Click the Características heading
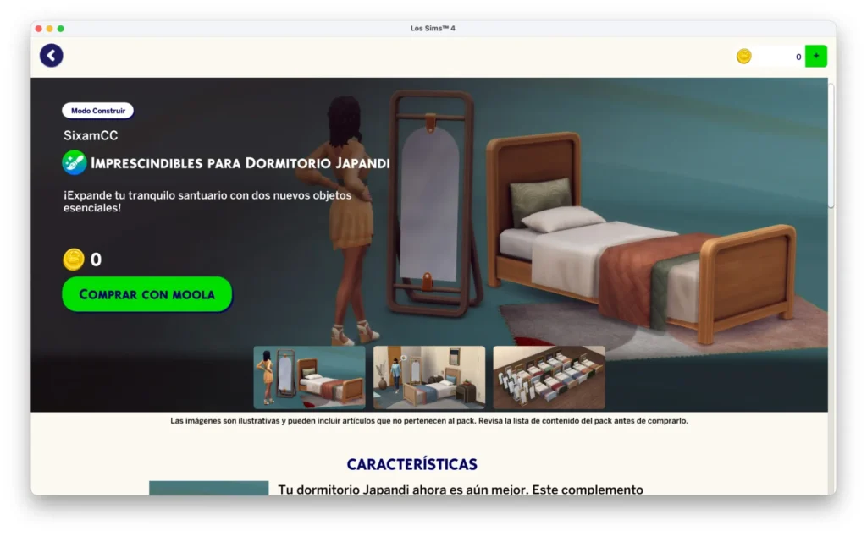This screenshot has height=536, width=867. click(x=412, y=464)
